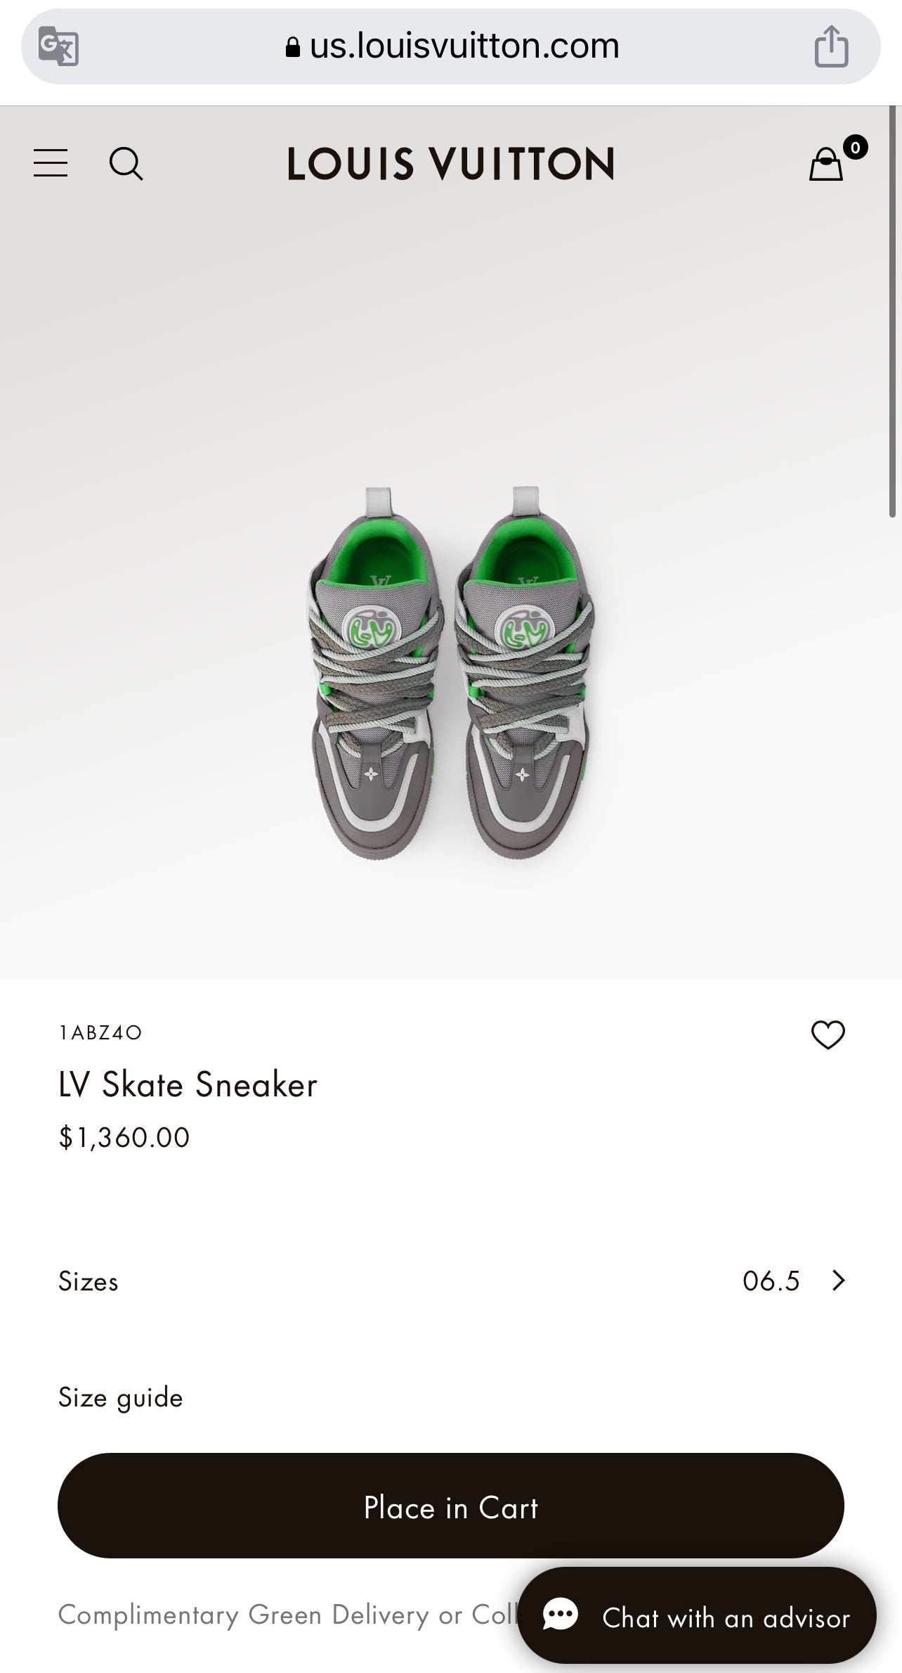Expand the Sizes chevron arrow
Viewport: 902px width, 1673px height.
(838, 1281)
